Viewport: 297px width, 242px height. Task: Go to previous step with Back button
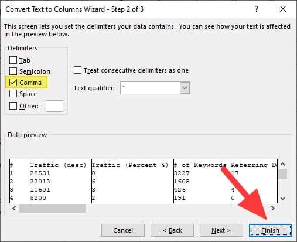tap(172, 230)
